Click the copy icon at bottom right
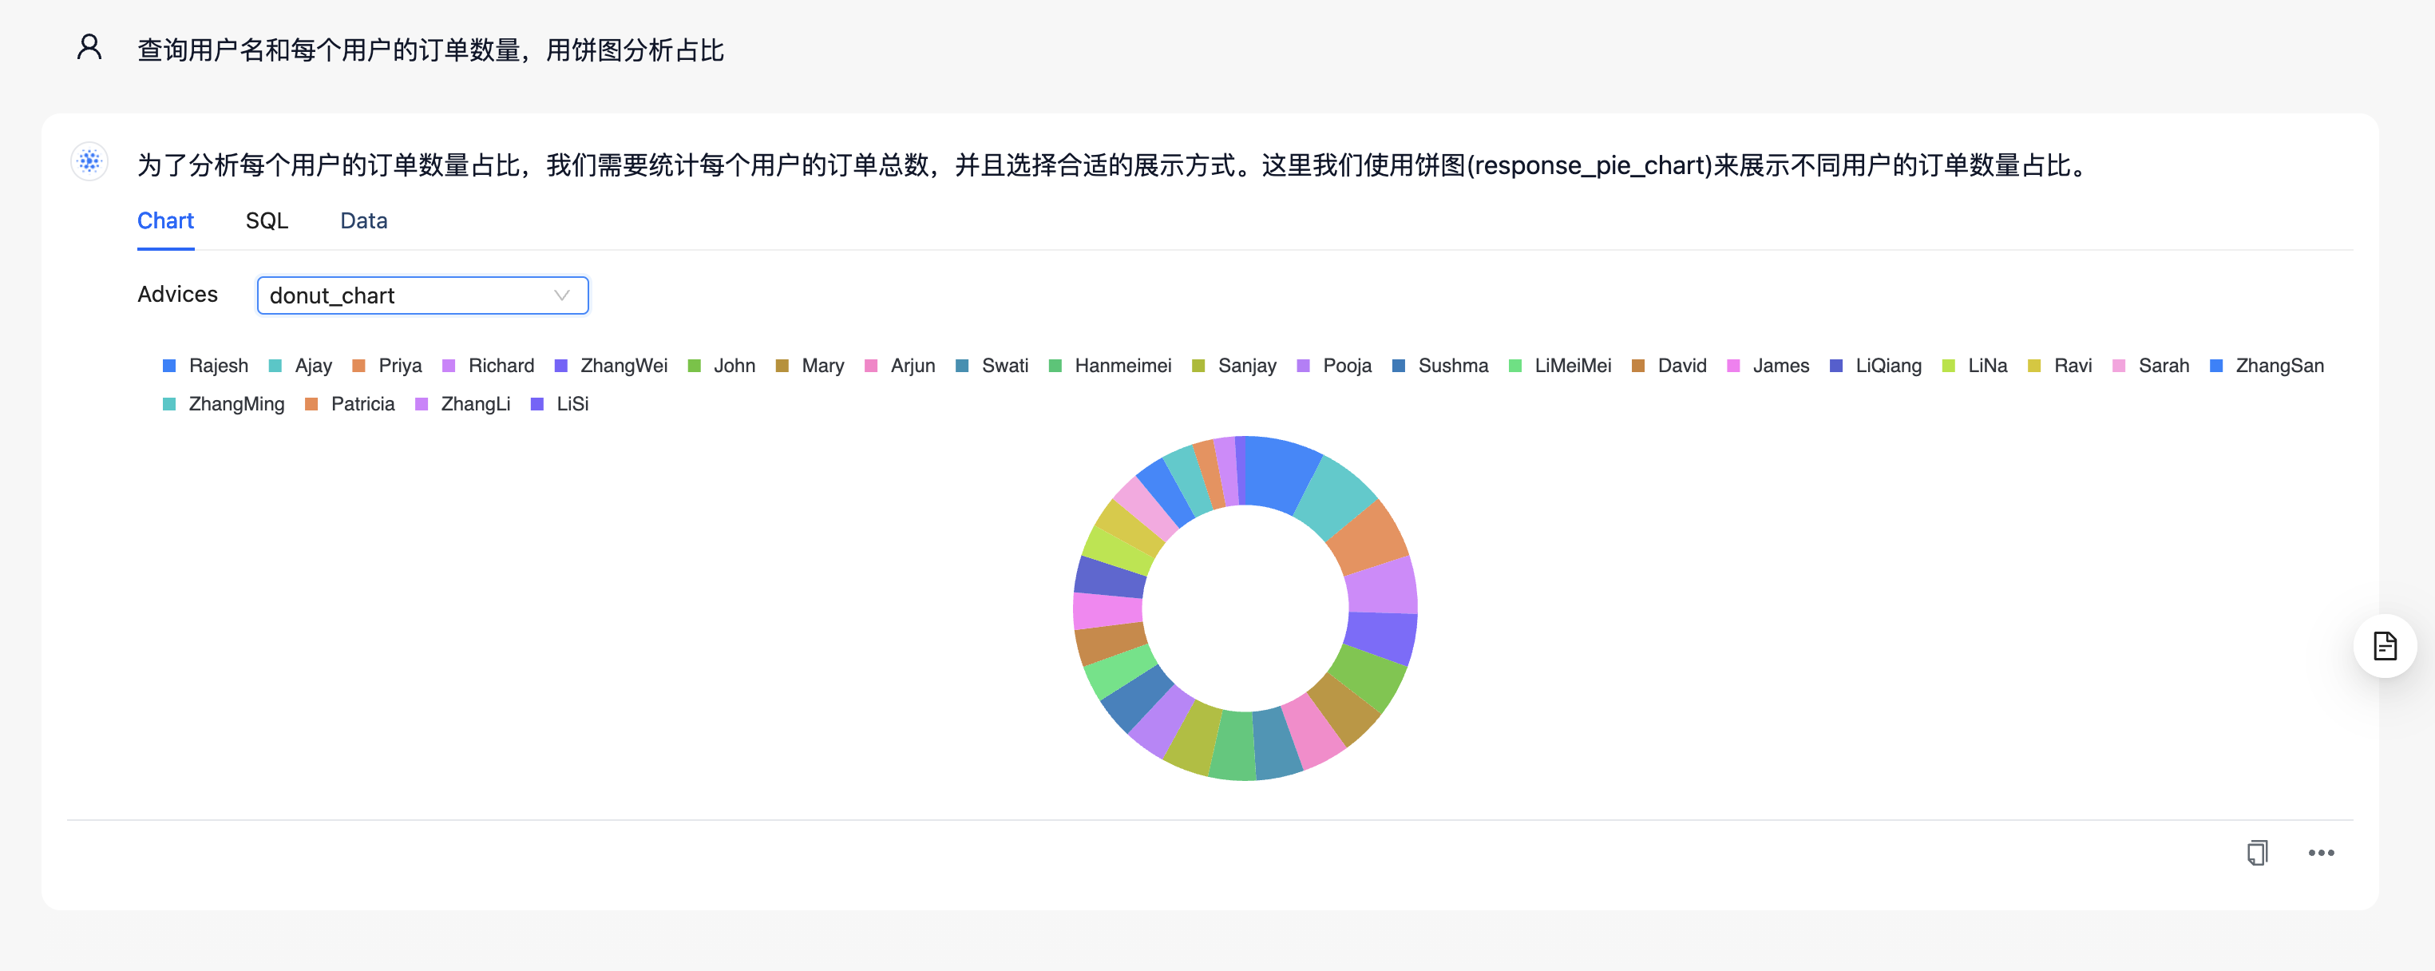 2256,853
